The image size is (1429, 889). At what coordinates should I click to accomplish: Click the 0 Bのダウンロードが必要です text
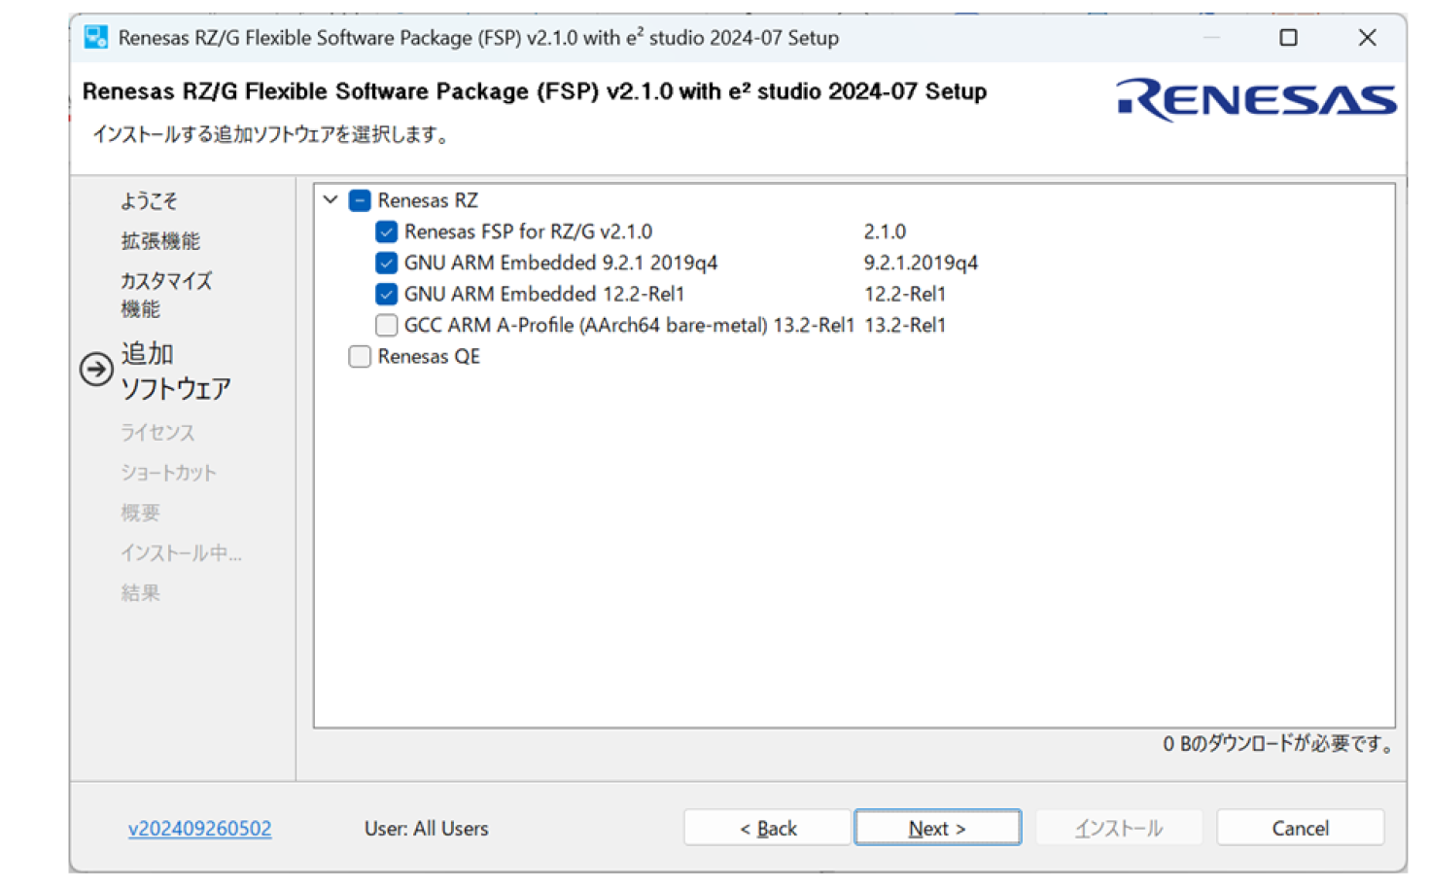pos(1278,744)
